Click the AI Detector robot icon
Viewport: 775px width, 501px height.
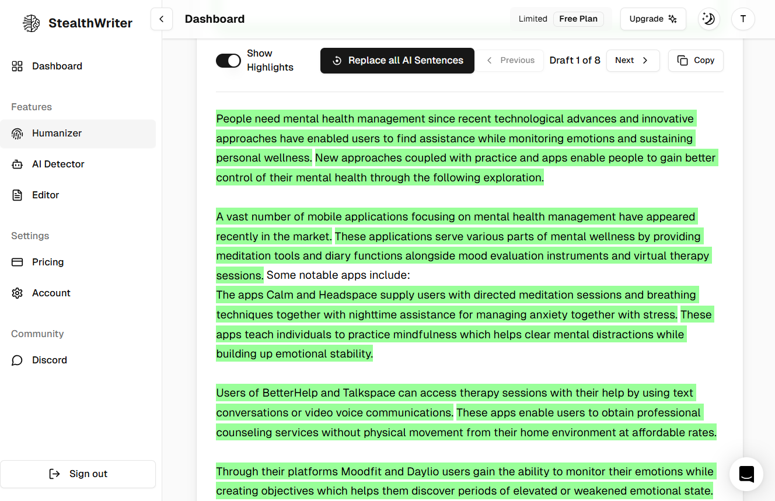pos(18,164)
